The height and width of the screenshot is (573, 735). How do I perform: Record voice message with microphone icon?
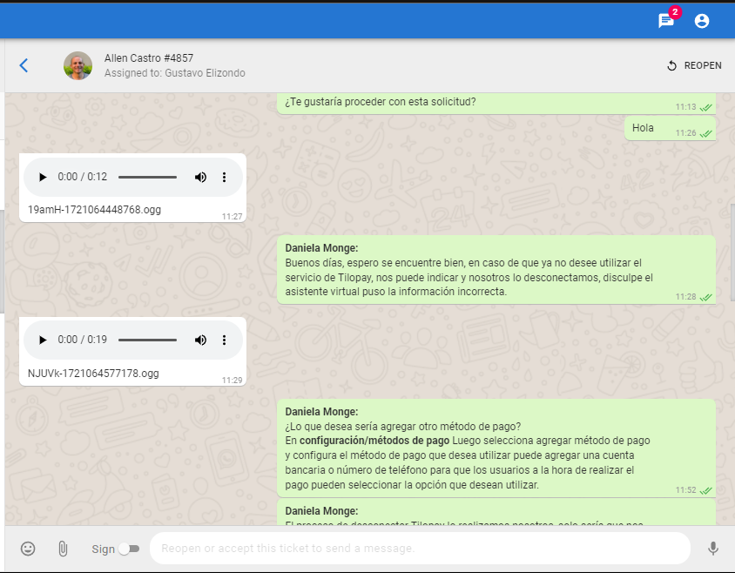(713, 549)
